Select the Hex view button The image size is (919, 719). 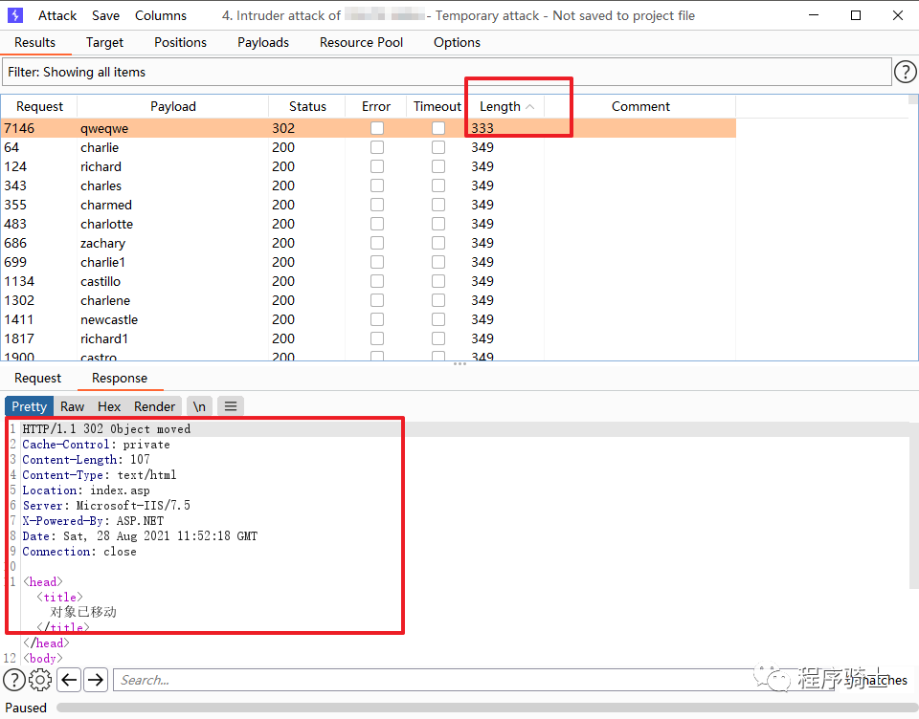(x=110, y=406)
